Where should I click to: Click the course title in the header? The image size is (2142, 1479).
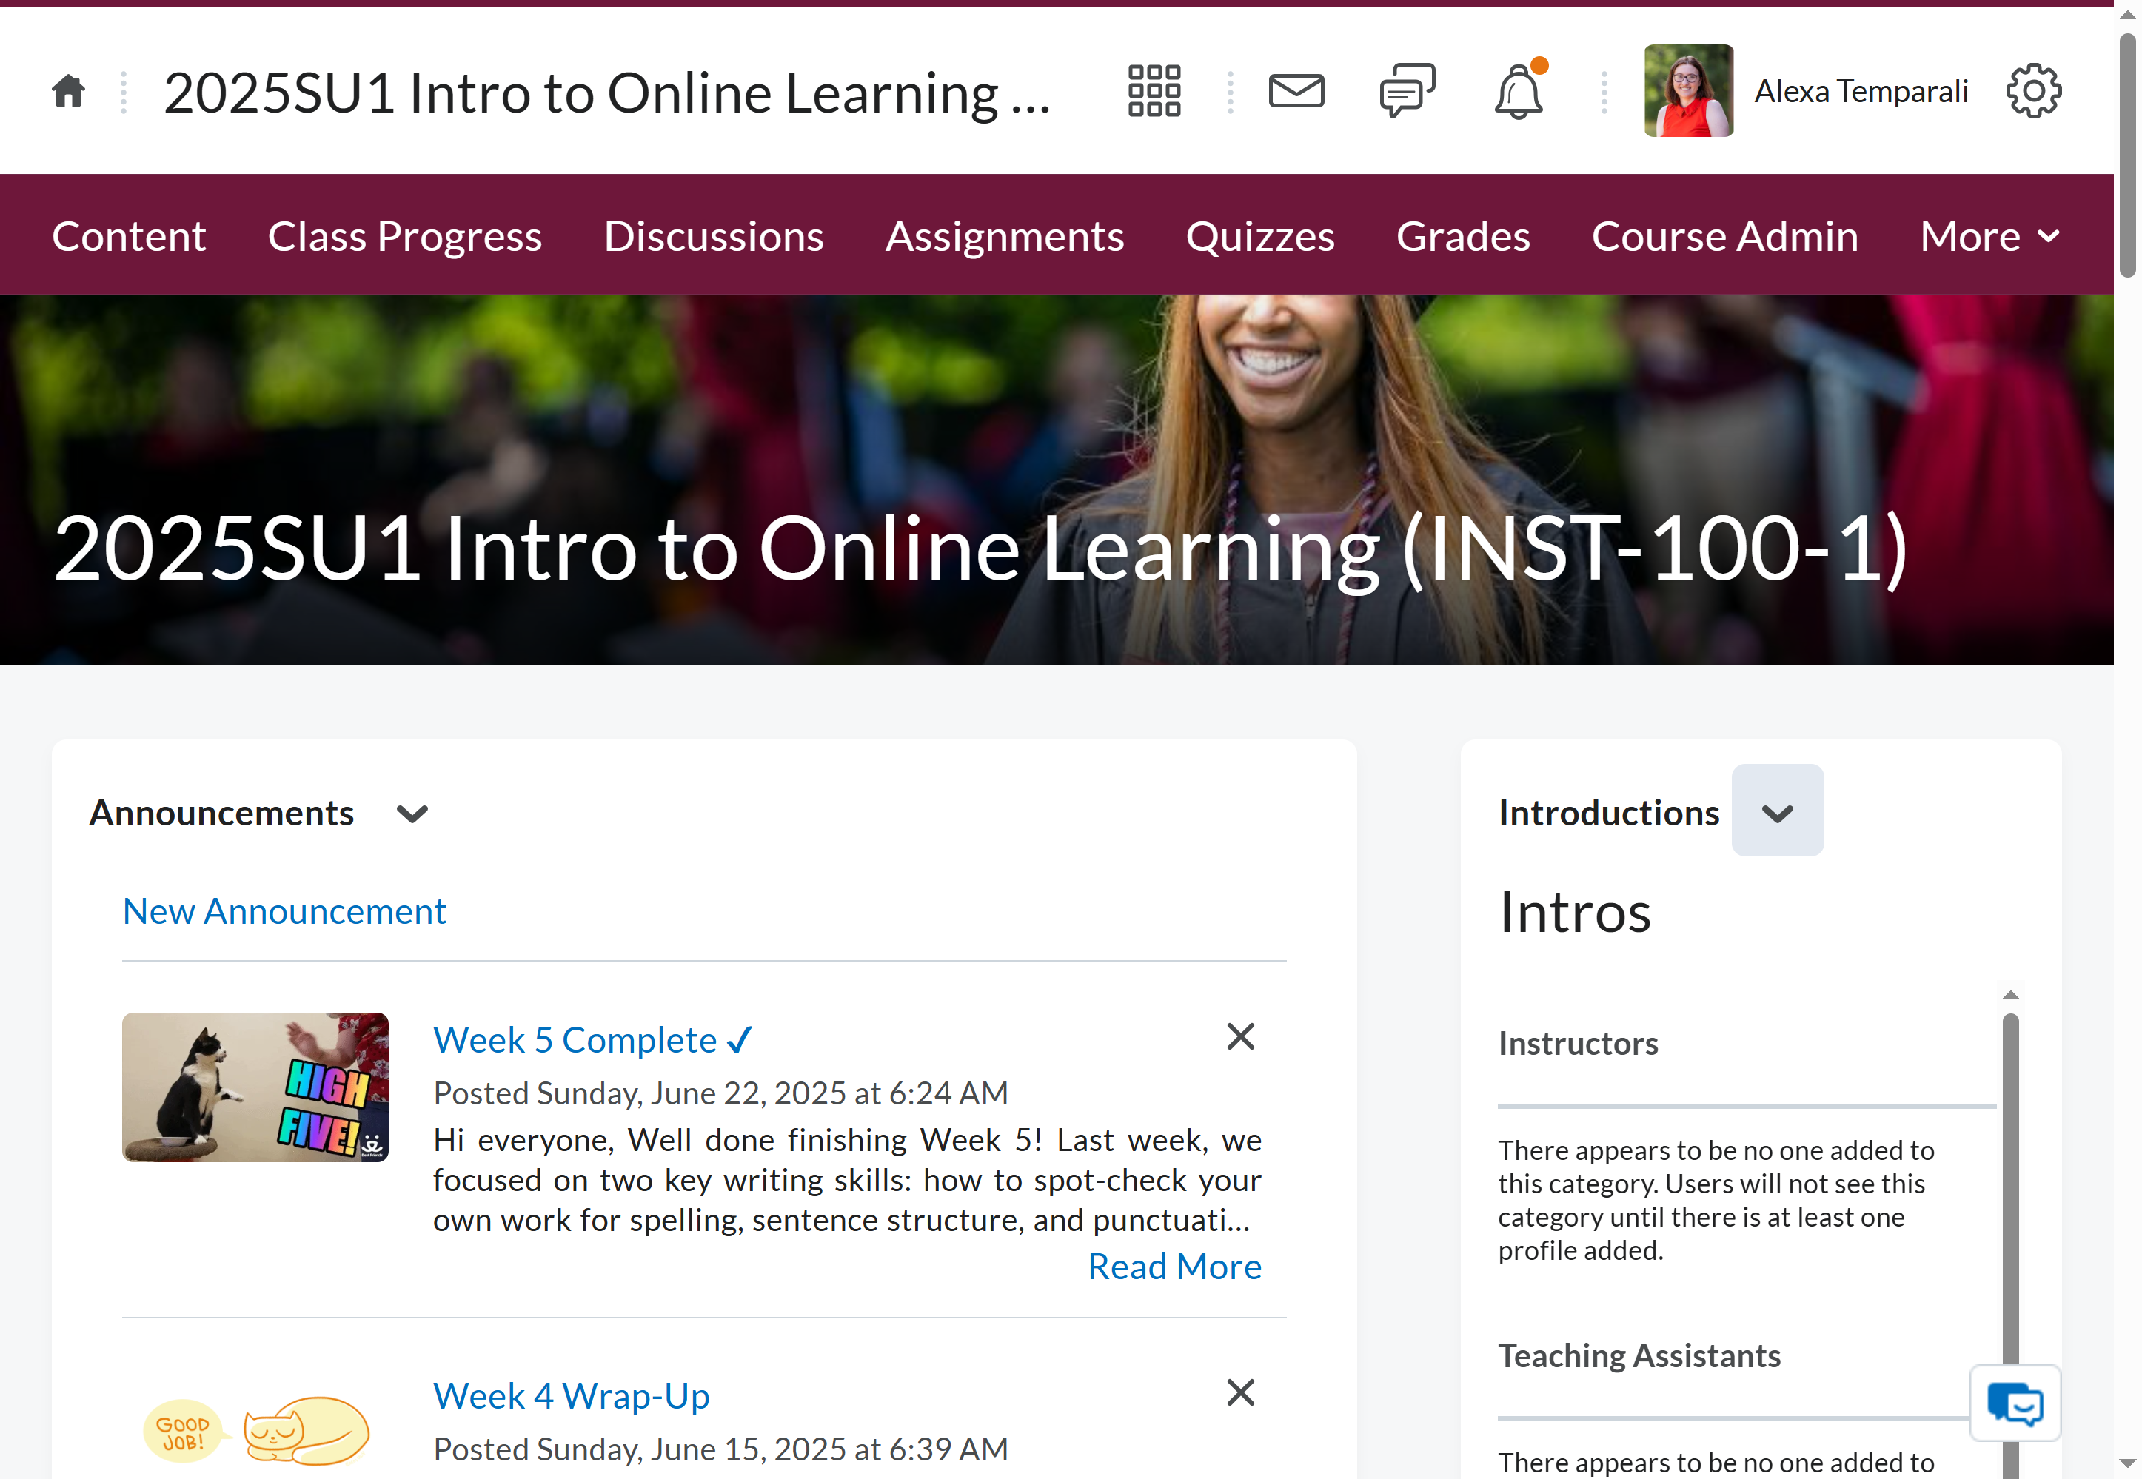[607, 93]
